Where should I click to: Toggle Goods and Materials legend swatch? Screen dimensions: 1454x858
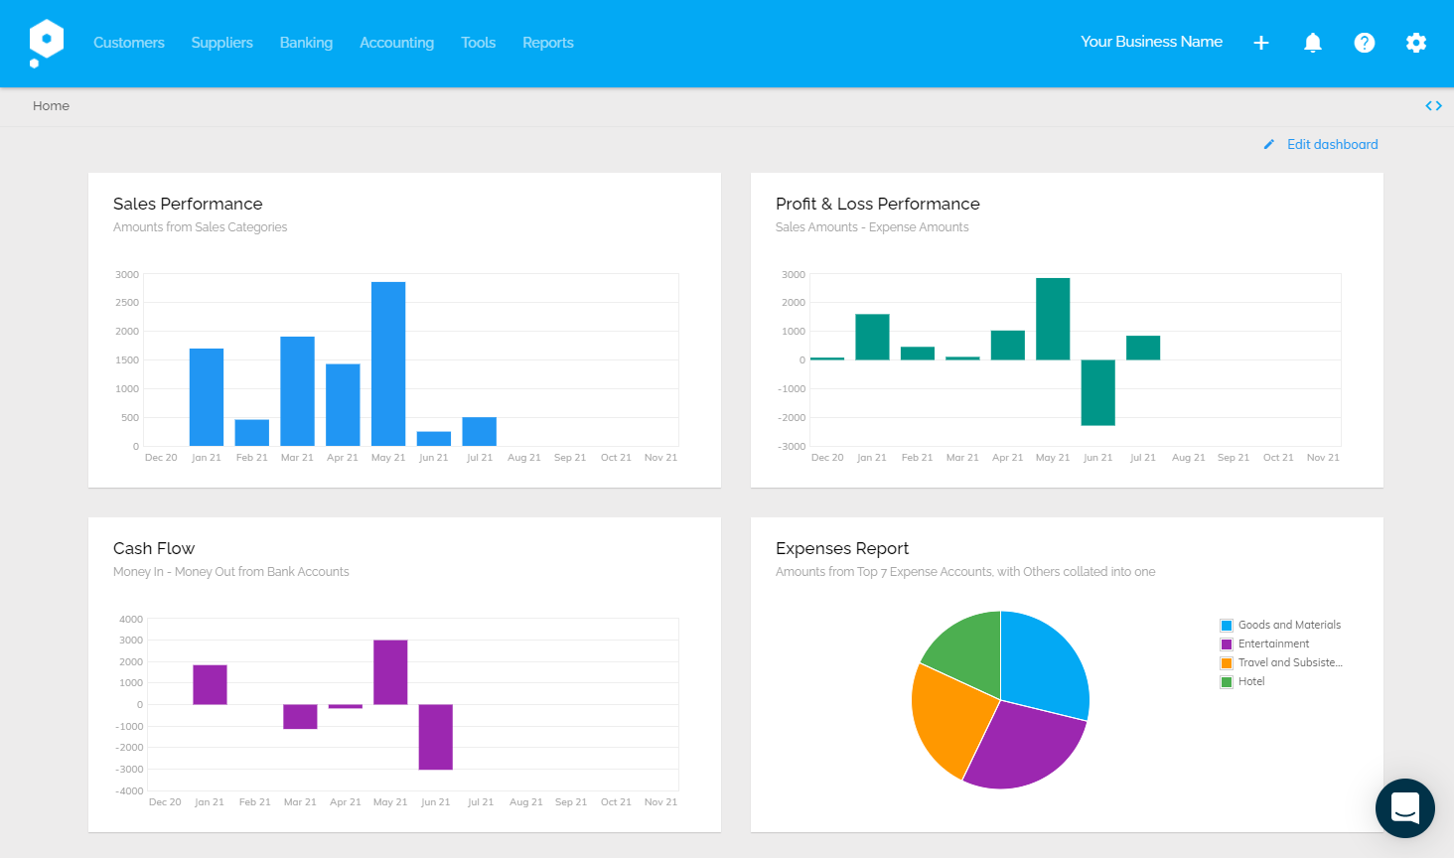[x=1227, y=626]
